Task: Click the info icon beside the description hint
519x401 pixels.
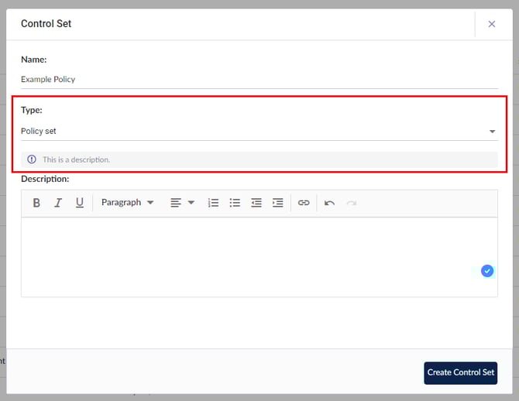Action: (x=32, y=159)
